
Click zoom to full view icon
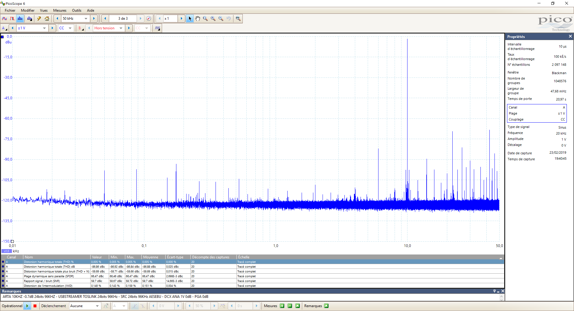238,19
